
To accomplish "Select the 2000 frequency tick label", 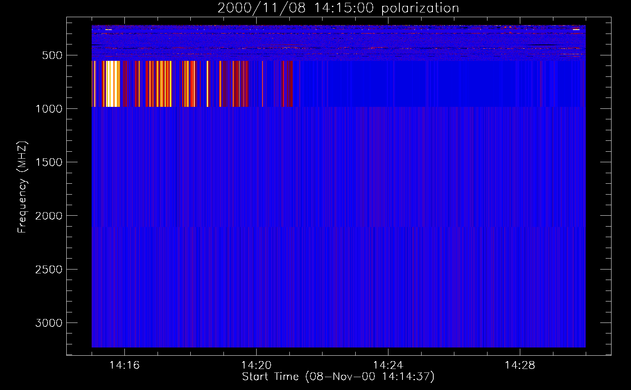I will click(49, 216).
